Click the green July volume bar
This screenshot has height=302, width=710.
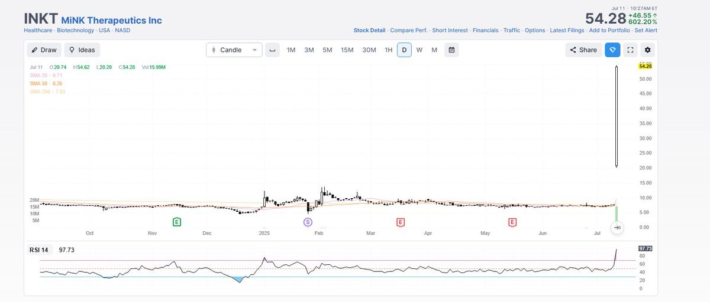616,214
